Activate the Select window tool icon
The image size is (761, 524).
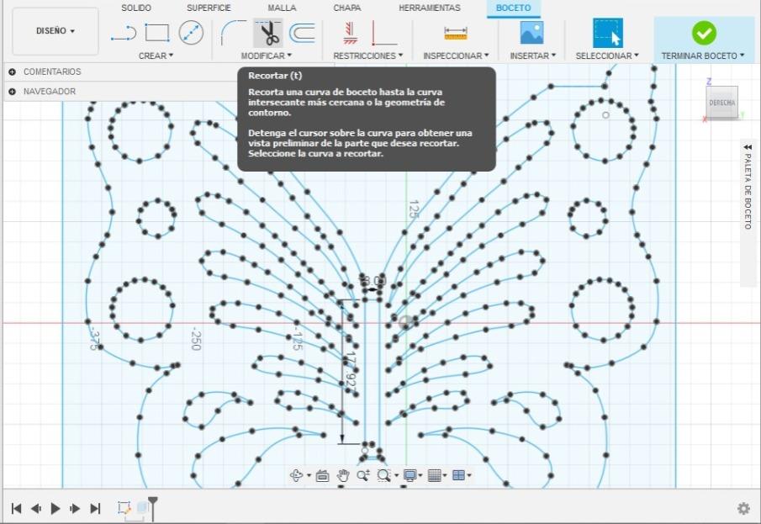click(608, 33)
